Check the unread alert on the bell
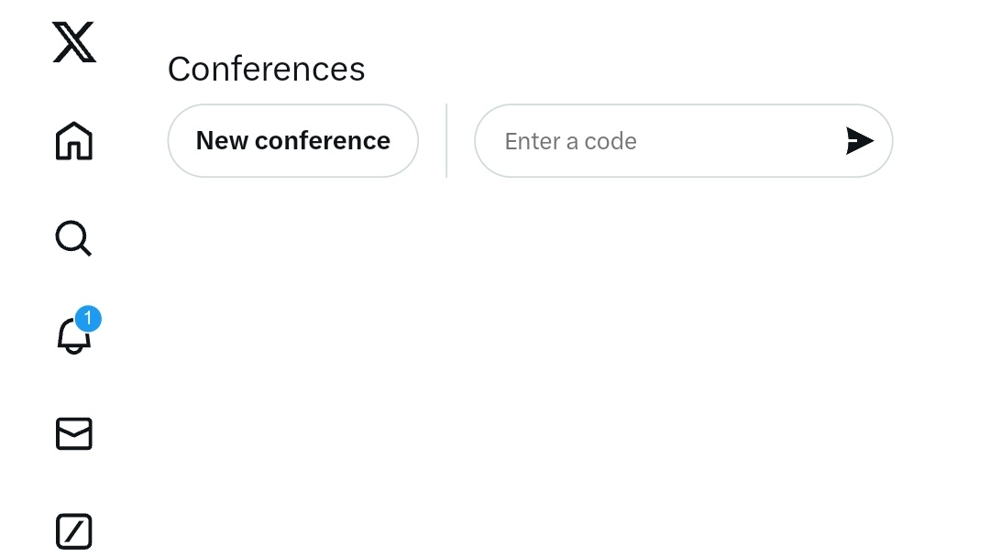The width and height of the screenshot is (990, 557). pyautogui.click(x=88, y=319)
